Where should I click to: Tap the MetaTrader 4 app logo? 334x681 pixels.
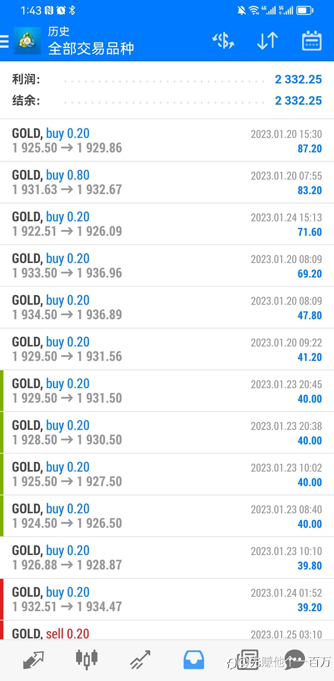tap(27, 41)
